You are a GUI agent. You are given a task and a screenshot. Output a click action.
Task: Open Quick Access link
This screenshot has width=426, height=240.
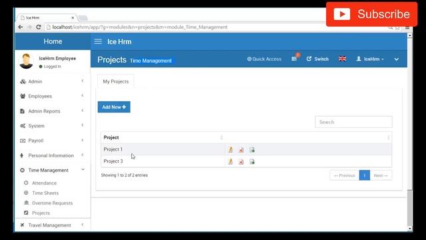(264, 59)
